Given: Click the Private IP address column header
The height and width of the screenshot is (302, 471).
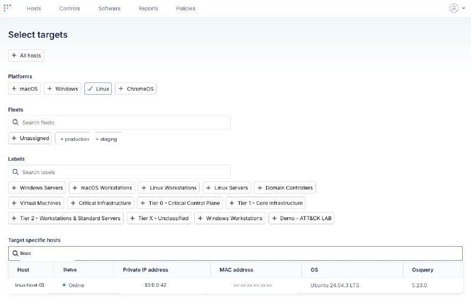Looking at the screenshot, I should [145, 270].
